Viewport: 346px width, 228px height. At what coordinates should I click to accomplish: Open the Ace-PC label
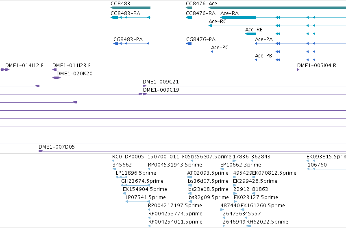coord(220,48)
